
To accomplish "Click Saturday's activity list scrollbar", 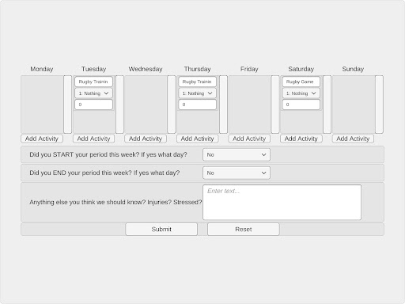I will tap(327, 104).
